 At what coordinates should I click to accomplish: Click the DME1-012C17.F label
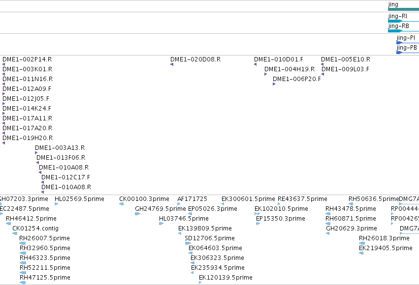click(x=66, y=177)
